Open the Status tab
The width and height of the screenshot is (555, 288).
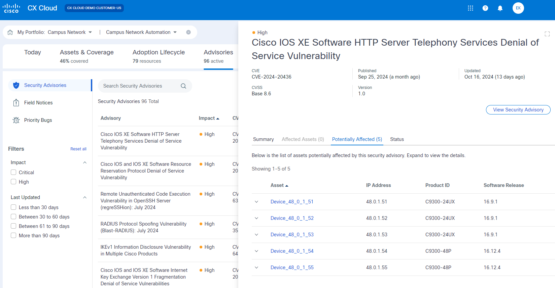click(x=397, y=139)
